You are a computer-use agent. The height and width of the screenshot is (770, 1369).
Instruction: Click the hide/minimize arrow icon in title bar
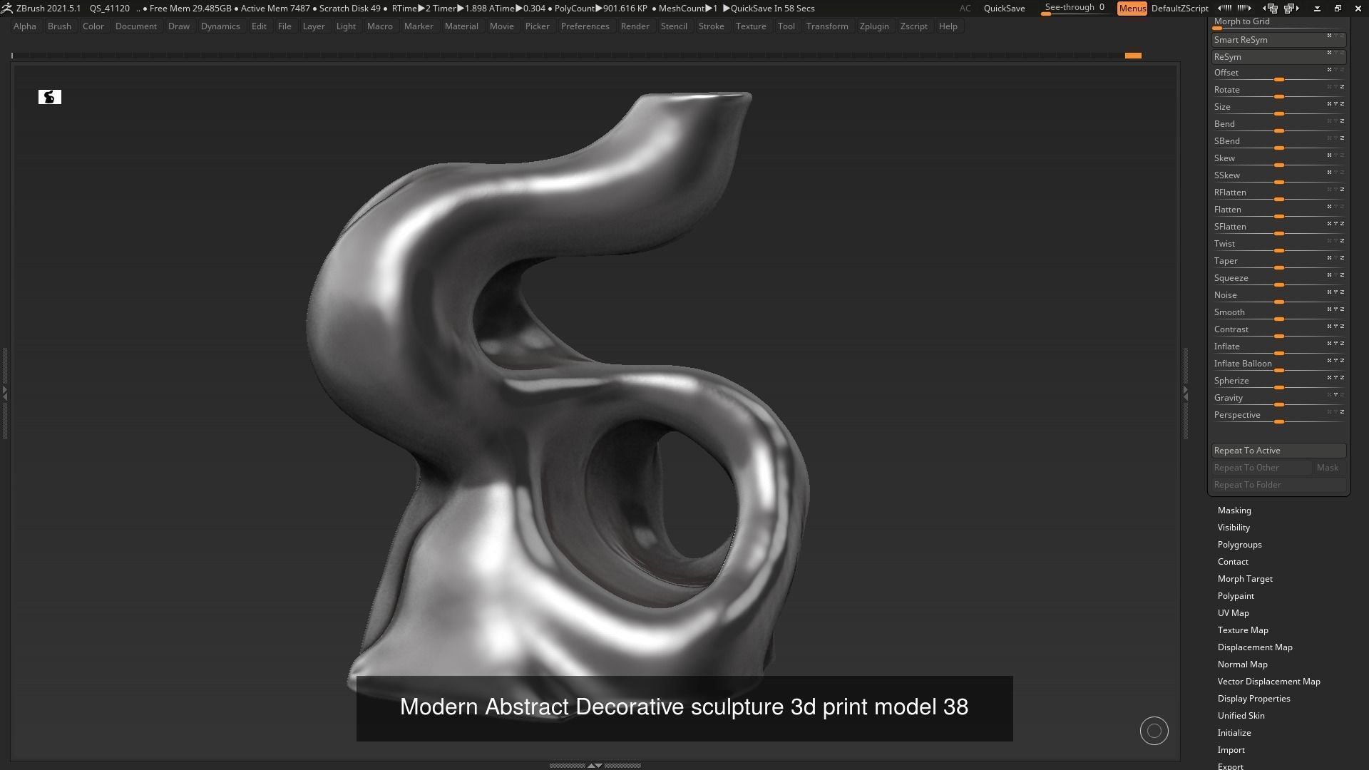tap(1317, 9)
